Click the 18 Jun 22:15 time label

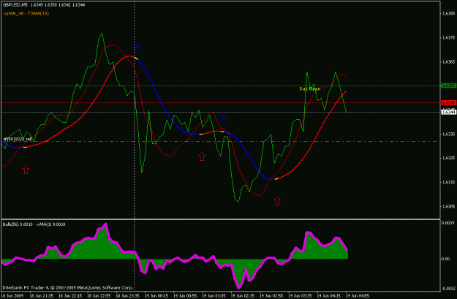pos(70,296)
